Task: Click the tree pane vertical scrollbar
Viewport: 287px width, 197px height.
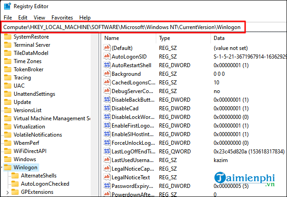Action: 95,114
